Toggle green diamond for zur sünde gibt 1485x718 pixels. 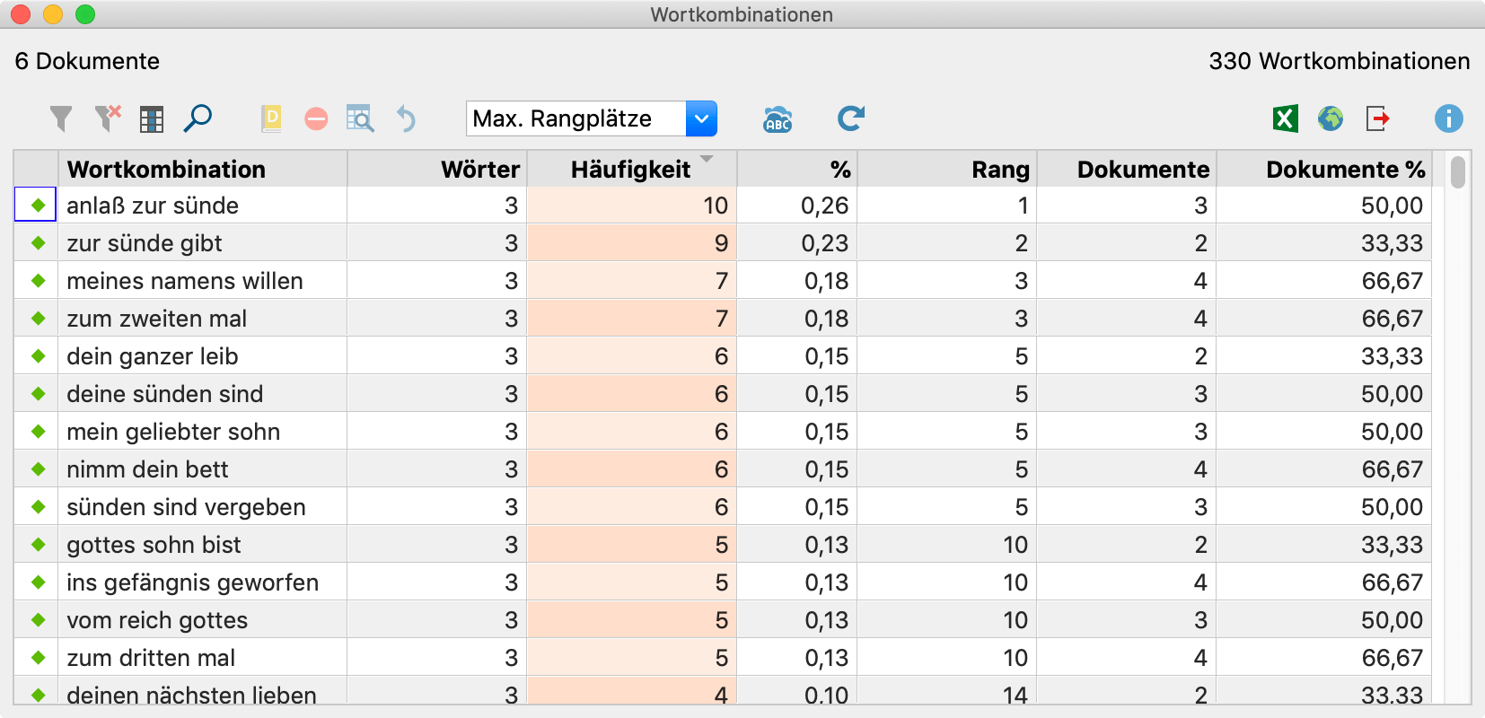38,243
